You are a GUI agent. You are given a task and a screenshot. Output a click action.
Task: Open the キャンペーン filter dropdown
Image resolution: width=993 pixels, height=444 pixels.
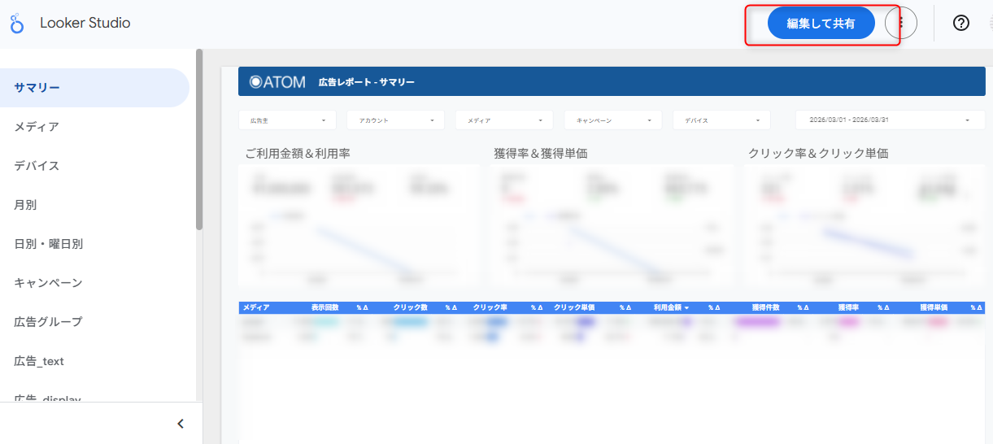pos(613,120)
